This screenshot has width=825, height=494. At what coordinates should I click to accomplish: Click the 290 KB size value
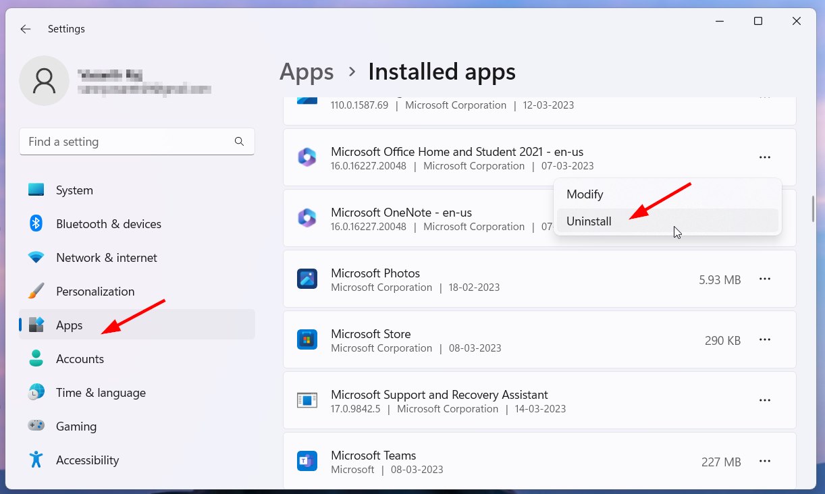[x=722, y=341]
